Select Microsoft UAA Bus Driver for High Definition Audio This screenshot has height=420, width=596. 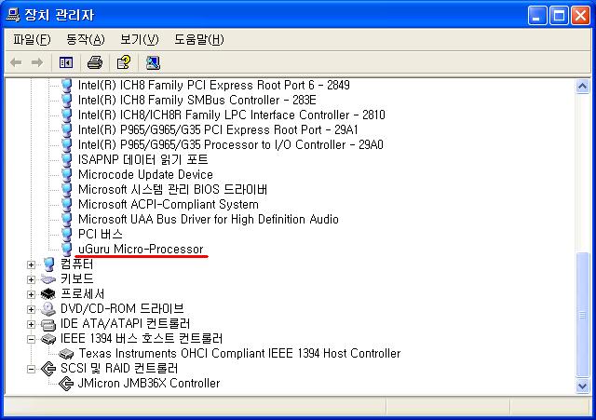tap(209, 219)
